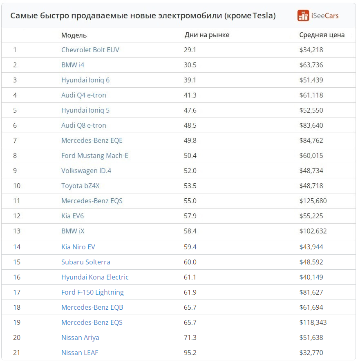Open Audi Q4 e-tron model page

click(x=84, y=95)
